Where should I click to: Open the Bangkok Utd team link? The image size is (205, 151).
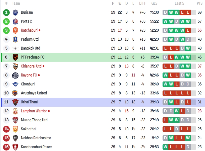30,48
